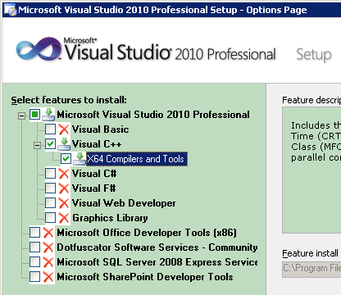Check Microsoft SQL Server 2008 Express checkbox

coord(35,261)
